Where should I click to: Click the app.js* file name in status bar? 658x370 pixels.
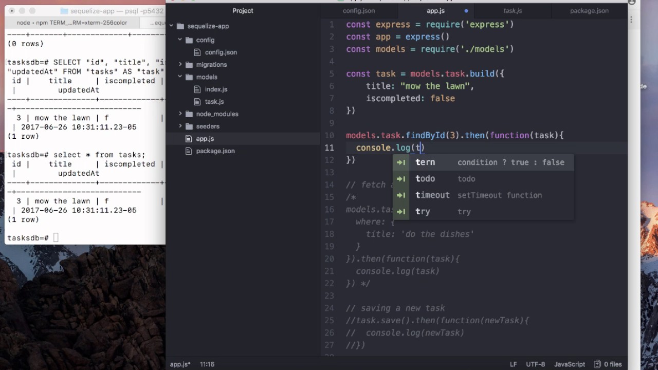[180, 364]
